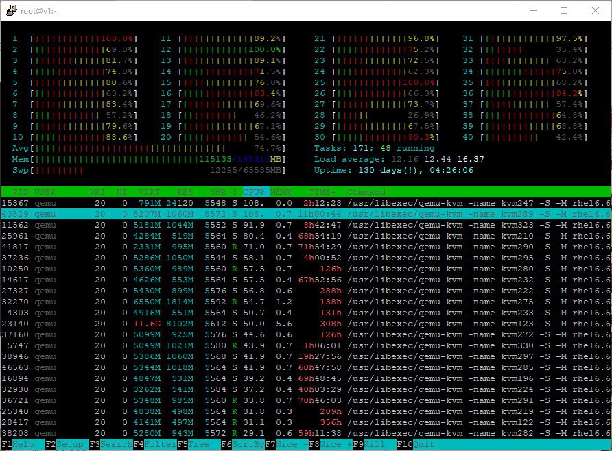Select process row PID 32270 kvm275

306,302
